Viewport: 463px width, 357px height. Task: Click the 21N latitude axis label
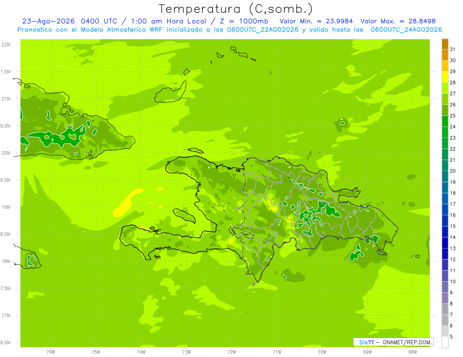6,99
